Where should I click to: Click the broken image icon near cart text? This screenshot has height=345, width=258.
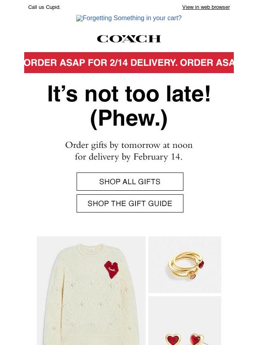point(79,18)
